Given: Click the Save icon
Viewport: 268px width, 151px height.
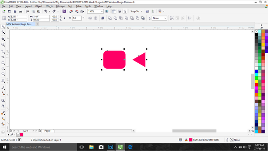Looking at the screenshot, I should [x=15, y=11].
